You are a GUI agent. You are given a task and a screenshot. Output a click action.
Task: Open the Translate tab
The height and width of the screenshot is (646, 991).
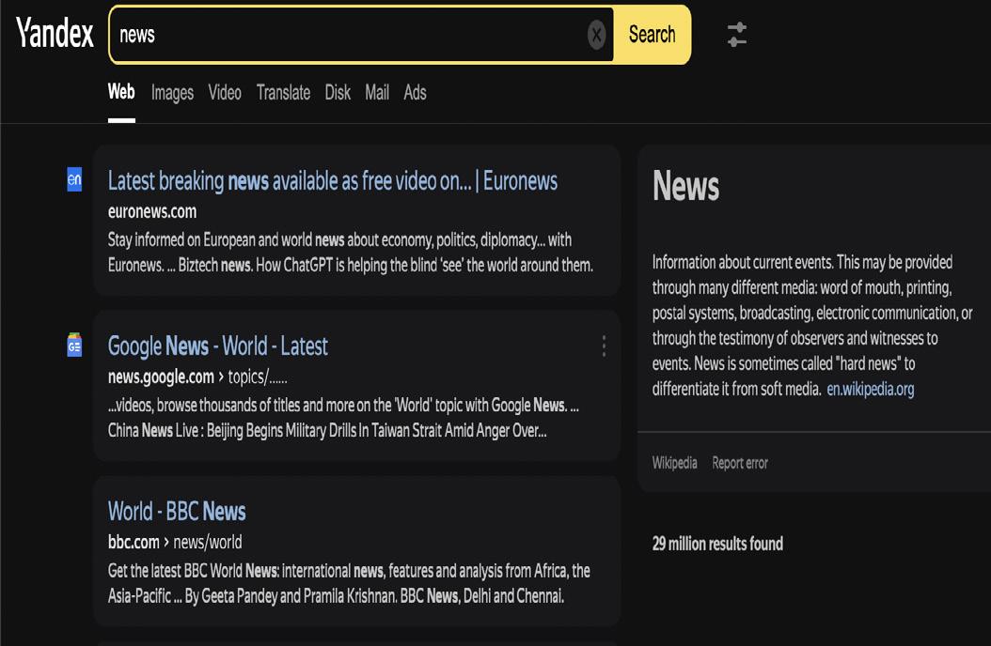[283, 93]
